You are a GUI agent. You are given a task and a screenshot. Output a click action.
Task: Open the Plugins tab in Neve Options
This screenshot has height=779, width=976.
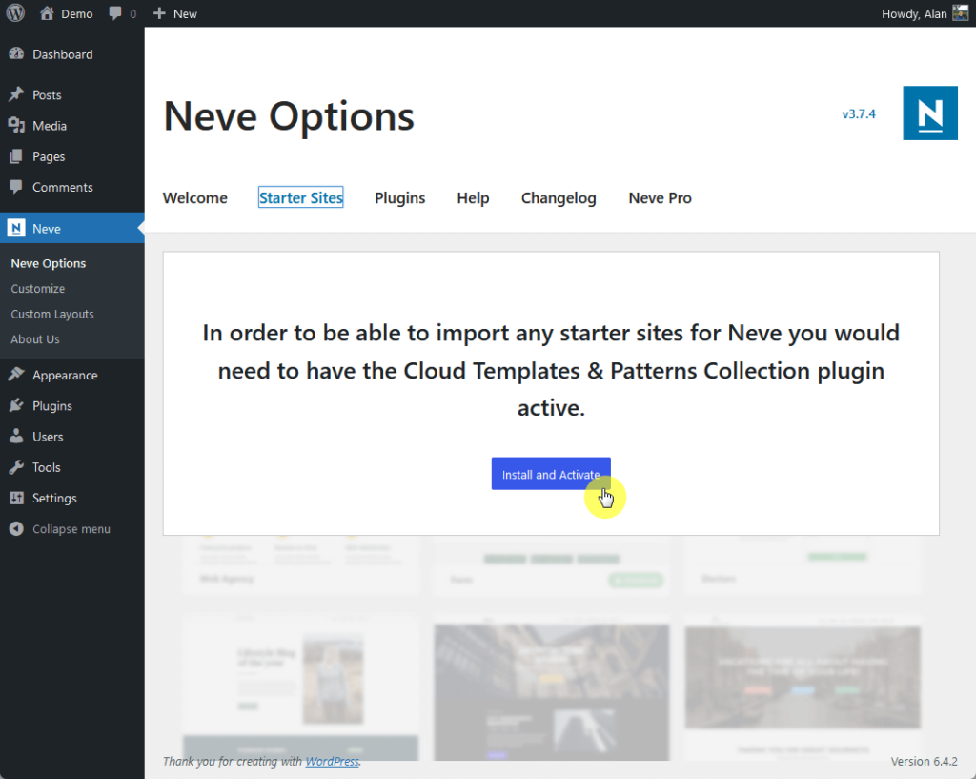399,198
